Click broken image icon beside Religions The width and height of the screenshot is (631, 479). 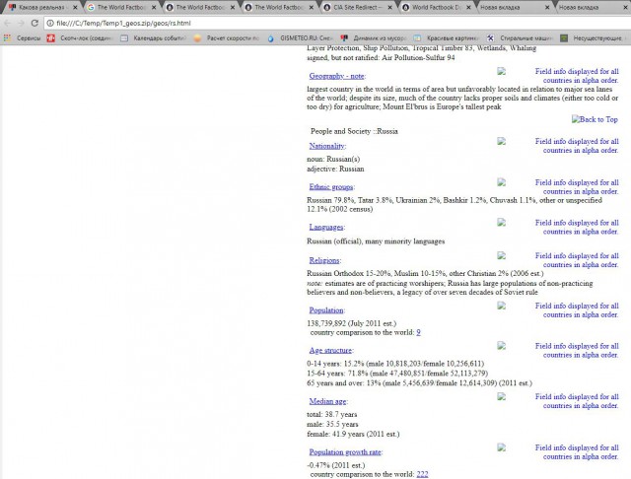[x=501, y=255]
